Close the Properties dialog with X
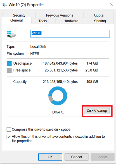116x164 pixels. (x=111, y=4)
